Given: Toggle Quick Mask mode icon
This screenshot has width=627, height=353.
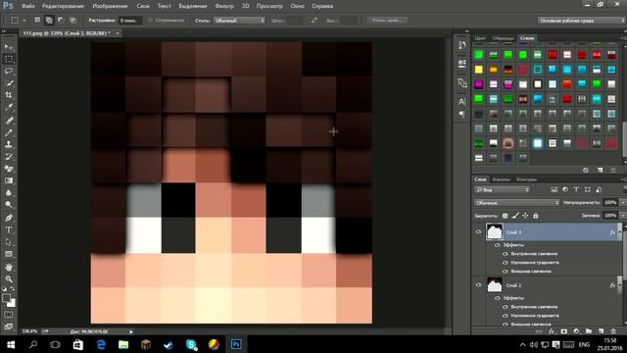Looking at the screenshot, I should tap(9, 315).
